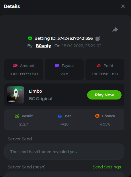
Task: Select the Server Seed field
Action: (64, 152)
